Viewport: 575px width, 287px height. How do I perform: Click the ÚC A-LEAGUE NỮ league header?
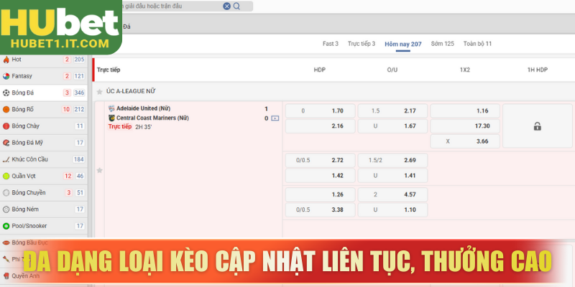[x=131, y=92]
